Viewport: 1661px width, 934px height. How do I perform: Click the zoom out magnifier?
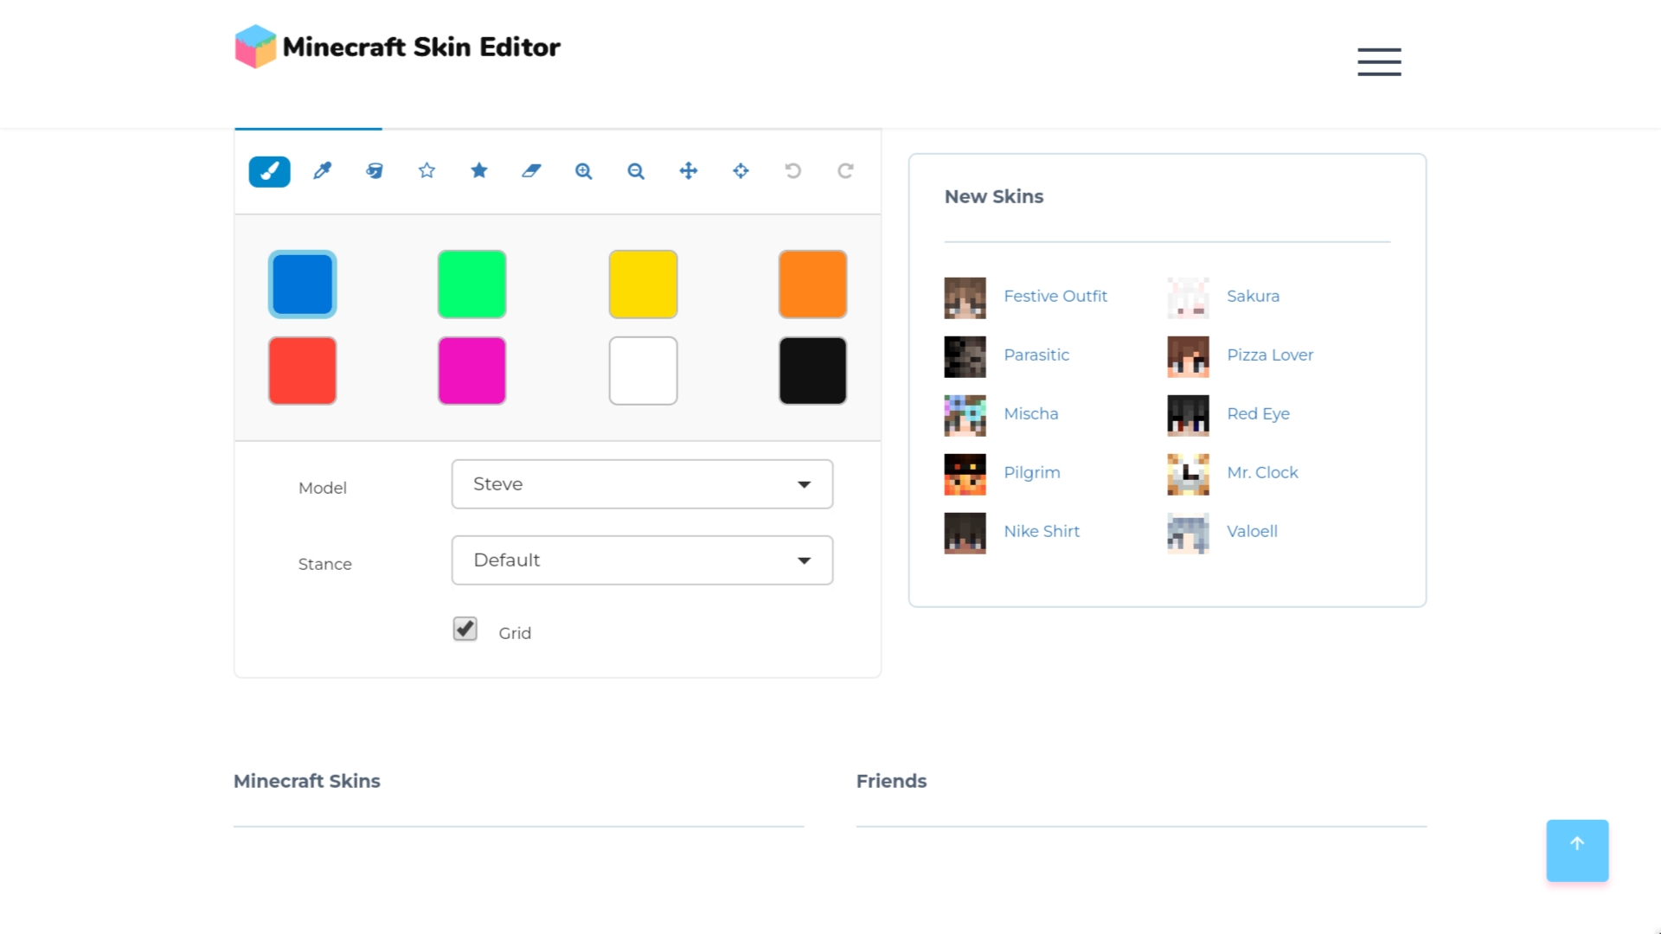coord(636,171)
